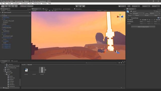Open the Static dropdown arrow

[x=160, y=11]
